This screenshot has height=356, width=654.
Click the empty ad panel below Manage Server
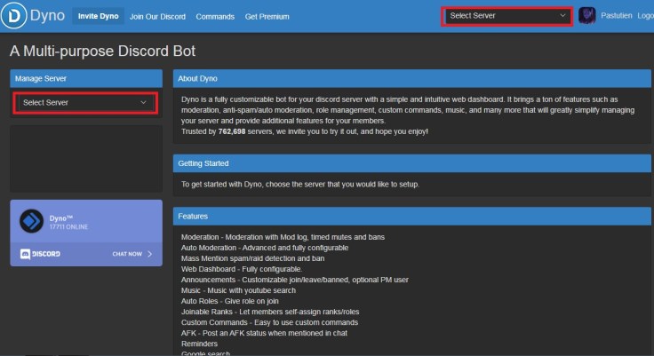pos(86,158)
